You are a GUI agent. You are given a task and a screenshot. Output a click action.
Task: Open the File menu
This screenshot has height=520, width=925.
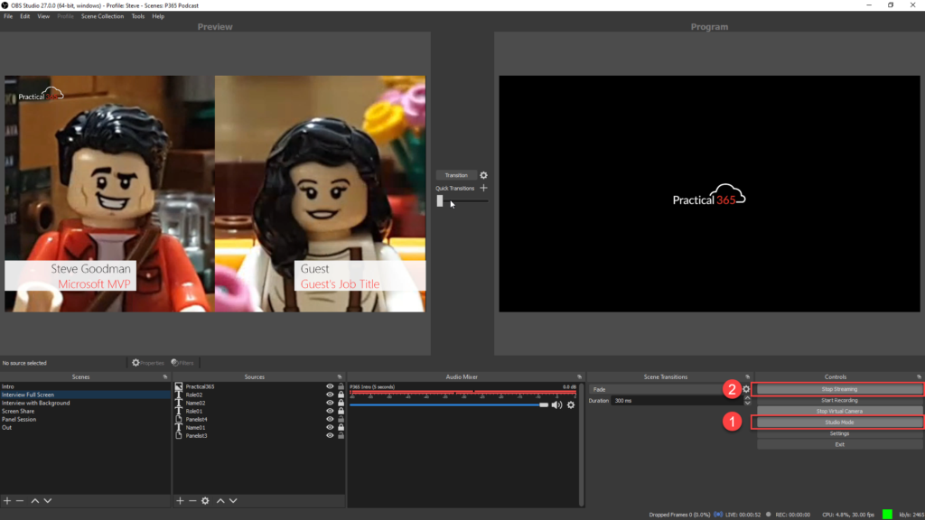pyautogui.click(x=8, y=16)
